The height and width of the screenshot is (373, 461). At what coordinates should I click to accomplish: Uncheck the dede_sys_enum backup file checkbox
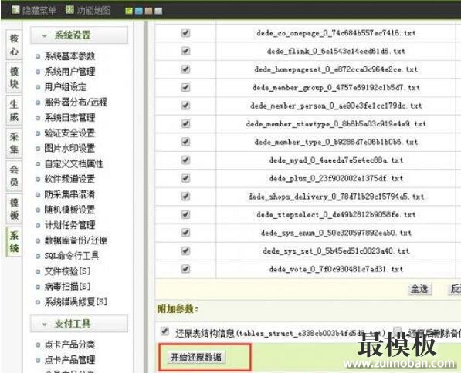point(185,233)
